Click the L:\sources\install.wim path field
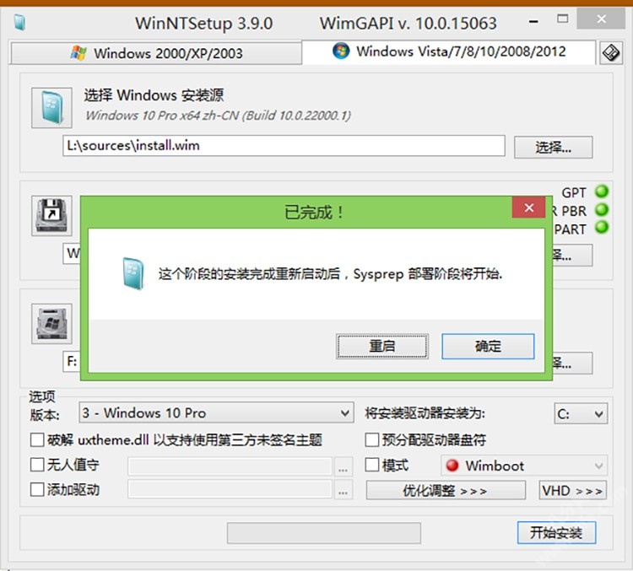Image resolution: width=633 pixels, height=571 pixels. coord(284,145)
